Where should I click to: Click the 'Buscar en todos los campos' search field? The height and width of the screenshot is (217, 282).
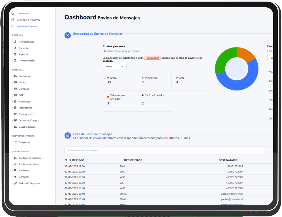164,150
